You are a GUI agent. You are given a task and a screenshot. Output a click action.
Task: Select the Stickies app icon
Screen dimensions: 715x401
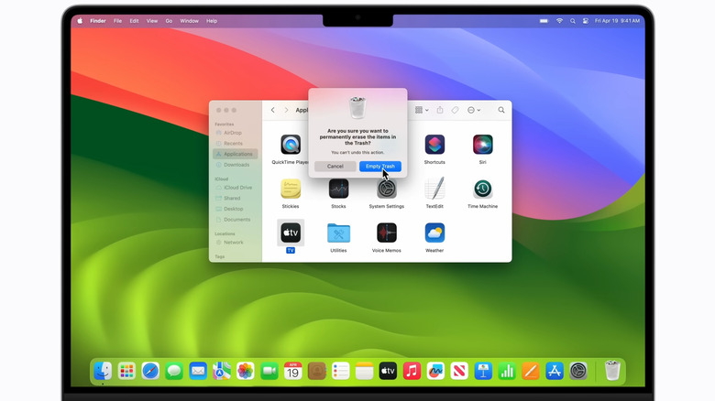click(x=291, y=190)
